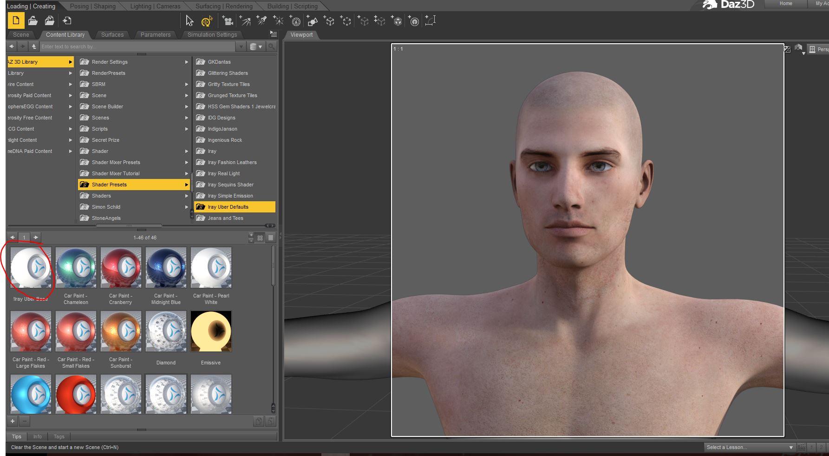829x456 pixels.
Task: Click the Open File folder icon
Action: coord(33,21)
